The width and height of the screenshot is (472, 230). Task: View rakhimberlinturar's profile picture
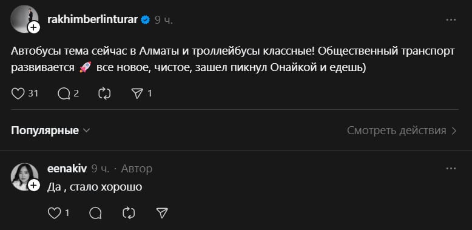[24, 19]
